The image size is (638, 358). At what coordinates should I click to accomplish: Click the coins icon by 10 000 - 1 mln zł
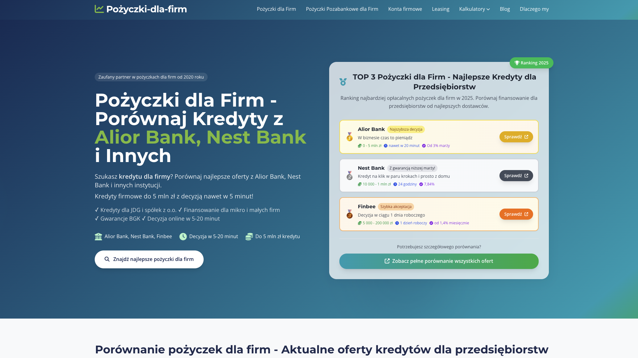pos(360,184)
